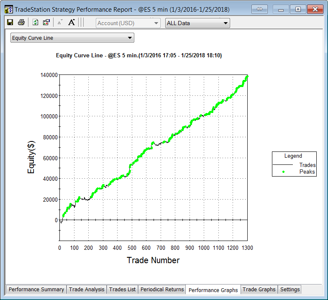Switch to the Performance Summary tab

pos(36,289)
